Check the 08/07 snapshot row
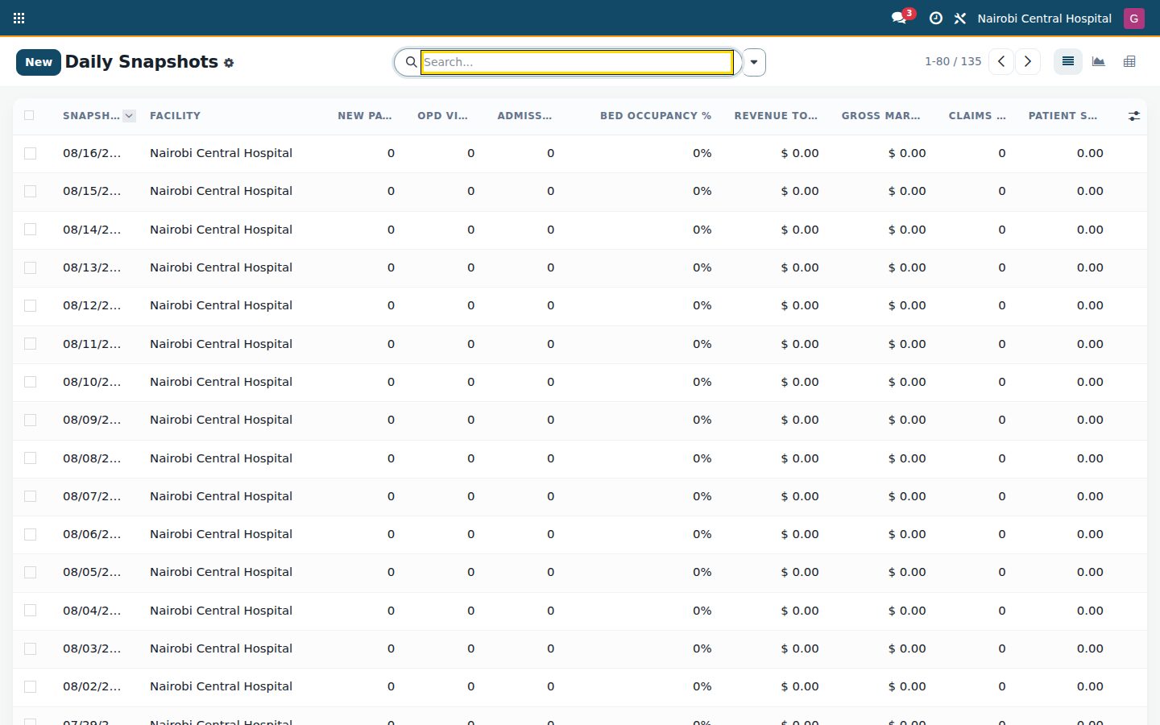The height and width of the screenshot is (725, 1160). 31,496
